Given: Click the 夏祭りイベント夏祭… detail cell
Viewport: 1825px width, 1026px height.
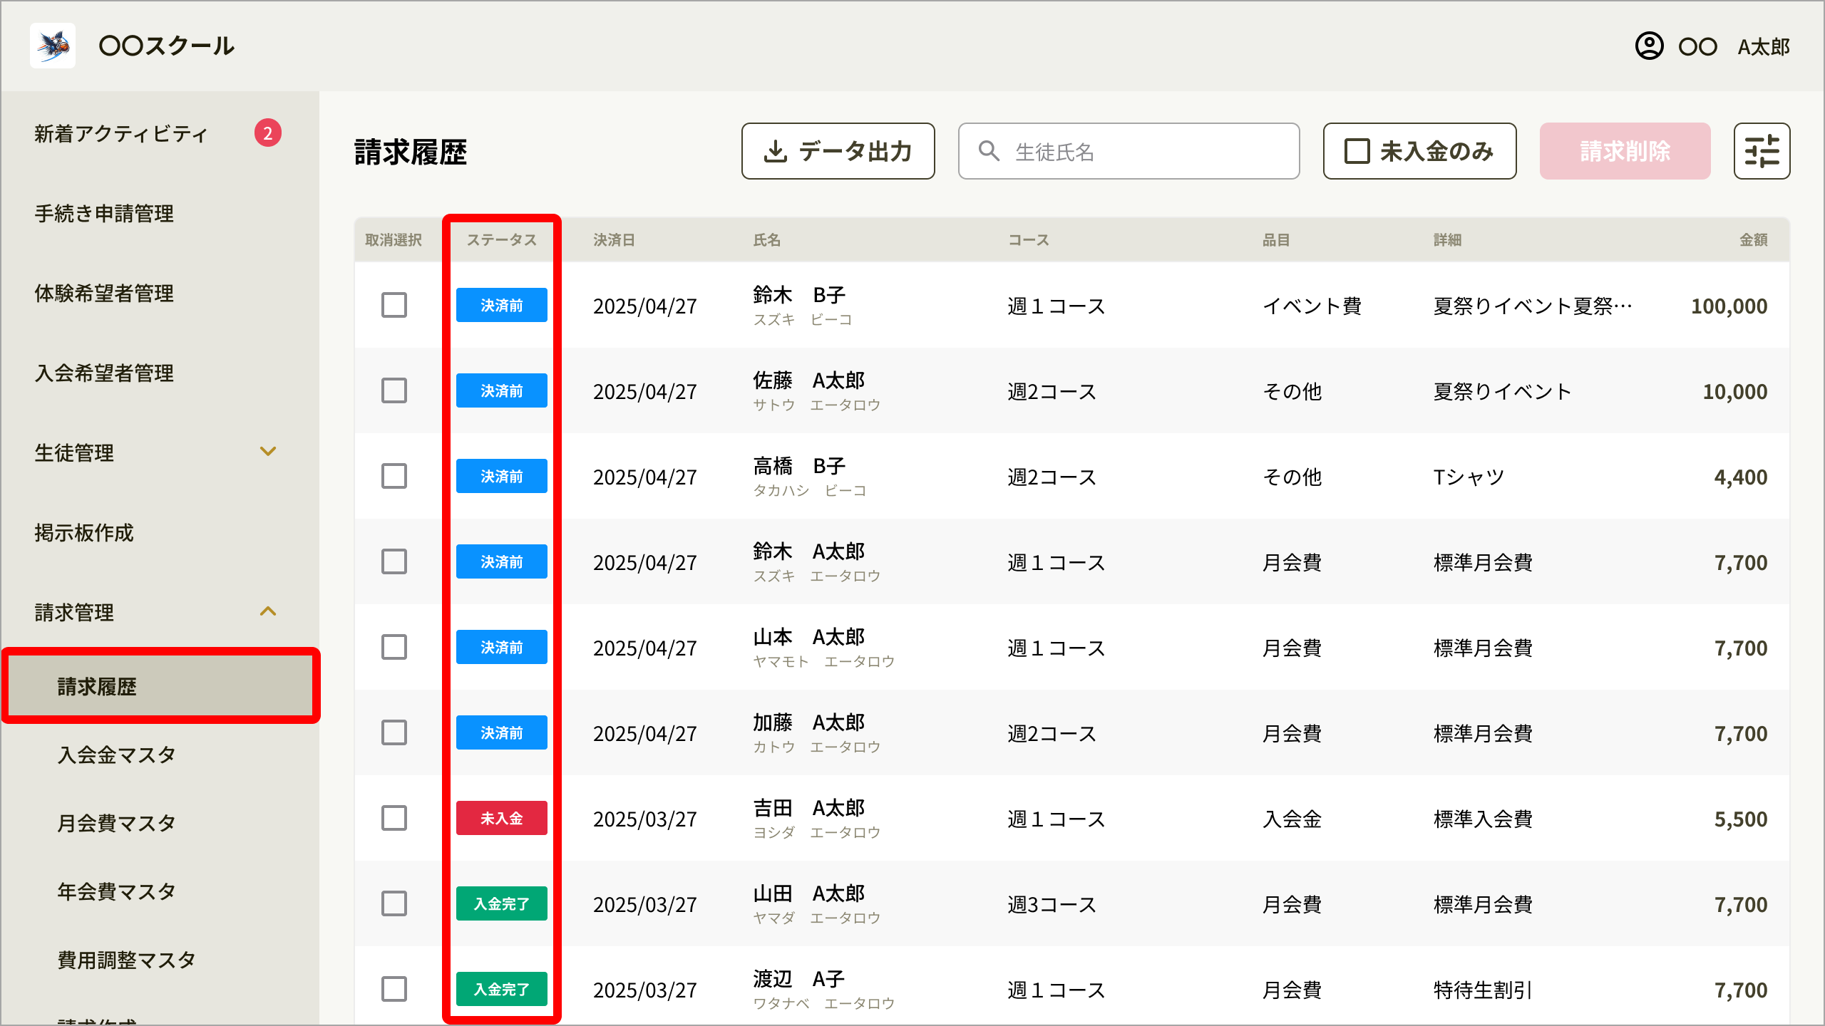Looking at the screenshot, I should (1533, 306).
